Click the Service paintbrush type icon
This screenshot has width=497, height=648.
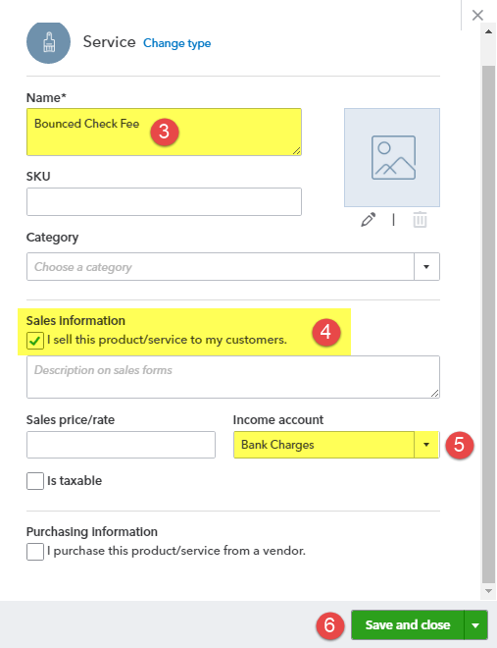tap(48, 42)
